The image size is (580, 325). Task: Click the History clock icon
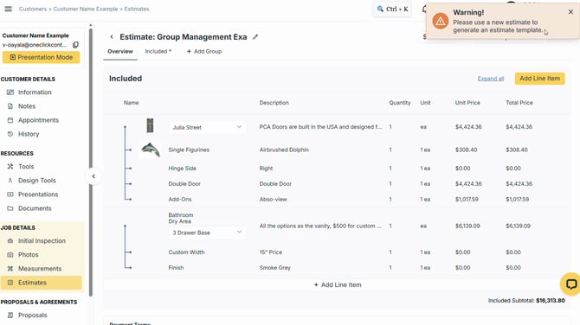[10, 134]
